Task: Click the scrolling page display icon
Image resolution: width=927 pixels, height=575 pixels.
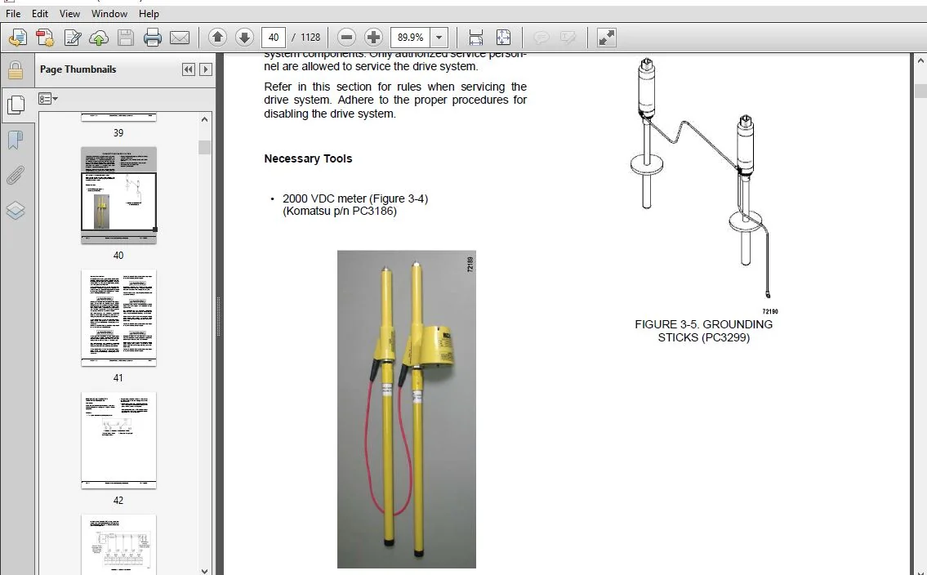Action: (x=476, y=38)
